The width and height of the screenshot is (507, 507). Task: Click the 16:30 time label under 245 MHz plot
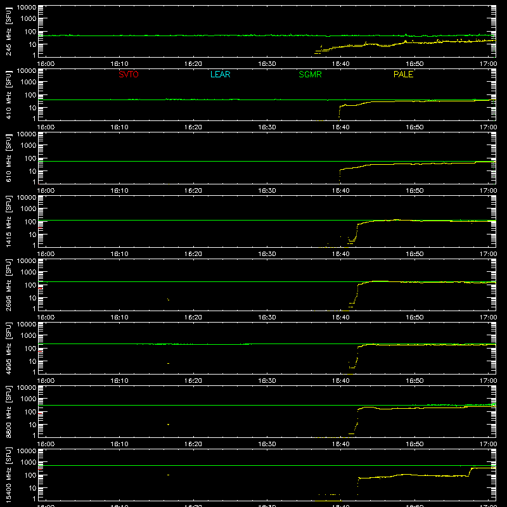(x=267, y=64)
